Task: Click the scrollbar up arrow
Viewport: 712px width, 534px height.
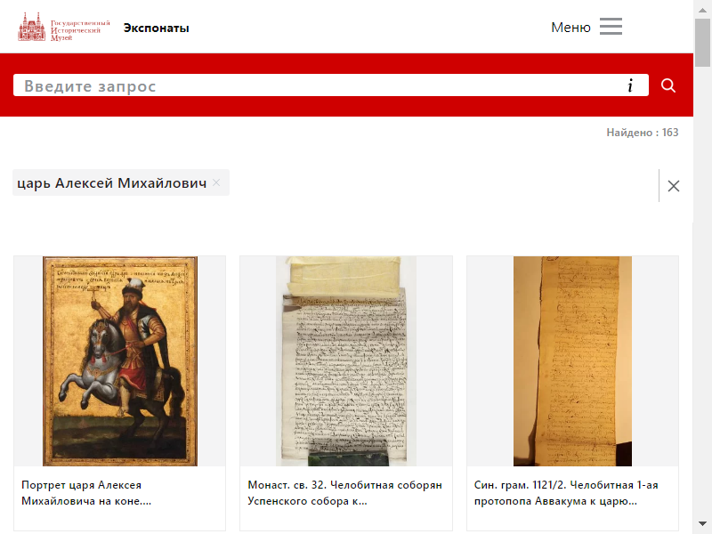Action: [x=702, y=10]
